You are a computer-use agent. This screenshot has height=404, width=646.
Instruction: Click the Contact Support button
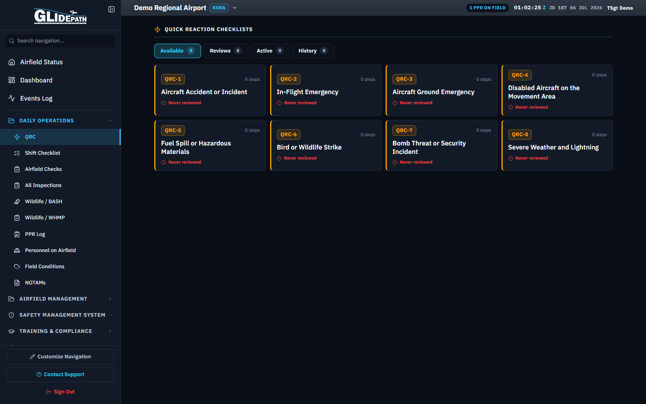(x=60, y=375)
